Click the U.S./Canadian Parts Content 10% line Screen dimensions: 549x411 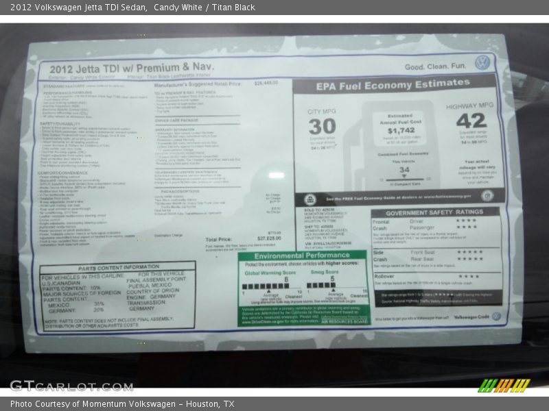pos(71,286)
